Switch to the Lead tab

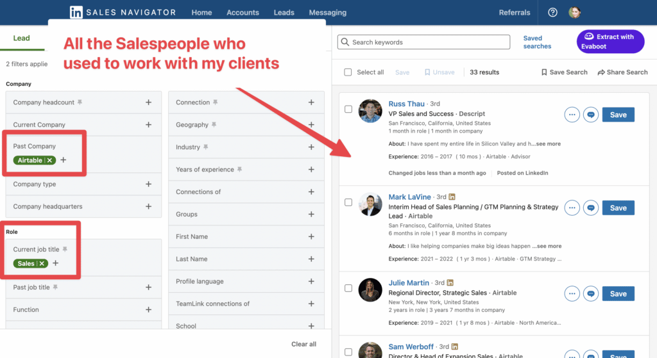click(21, 38)
